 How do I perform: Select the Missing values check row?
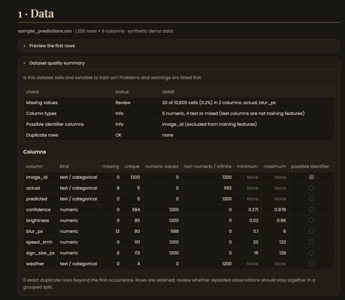pyautogui.click(x=179, y=103)
